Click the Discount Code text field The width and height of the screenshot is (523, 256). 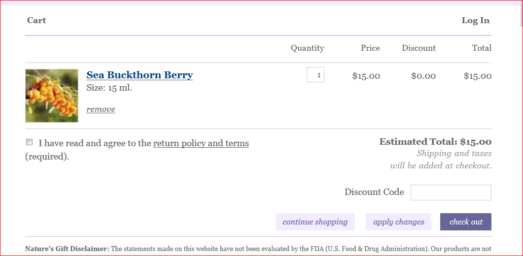(451, 192)
